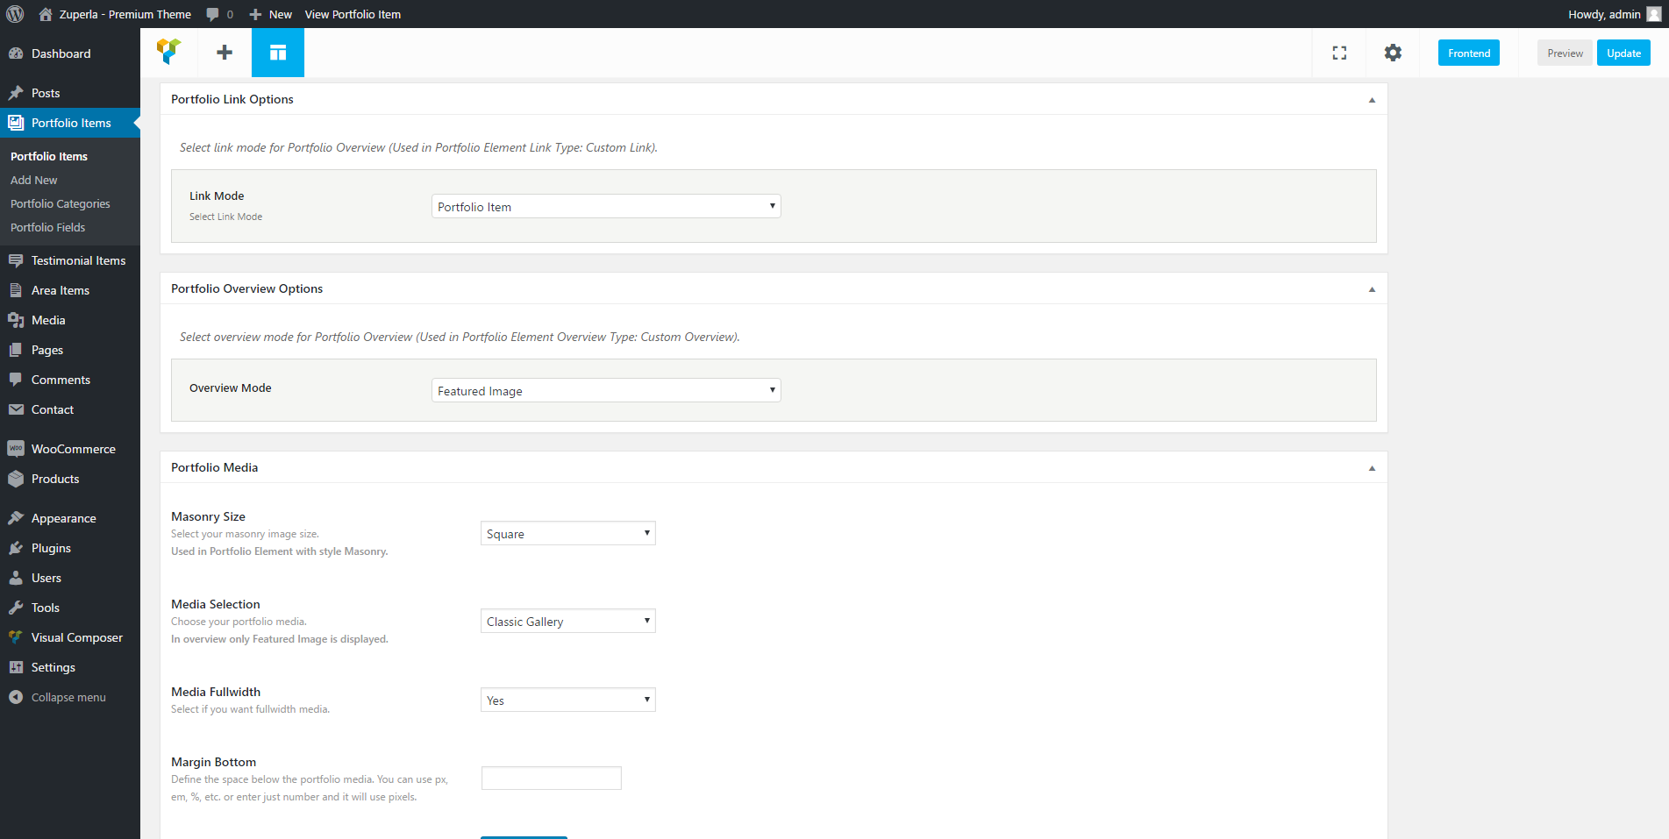Click the admin avatar icon
The width and height of the screenshot is (1669, 839).
pyautogui.click(x=1654, y=14)
